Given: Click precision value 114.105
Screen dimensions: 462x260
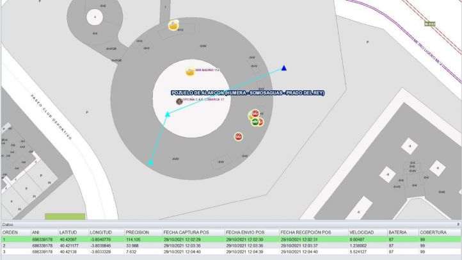Looking at the screenshot, I should pos(134,240).
